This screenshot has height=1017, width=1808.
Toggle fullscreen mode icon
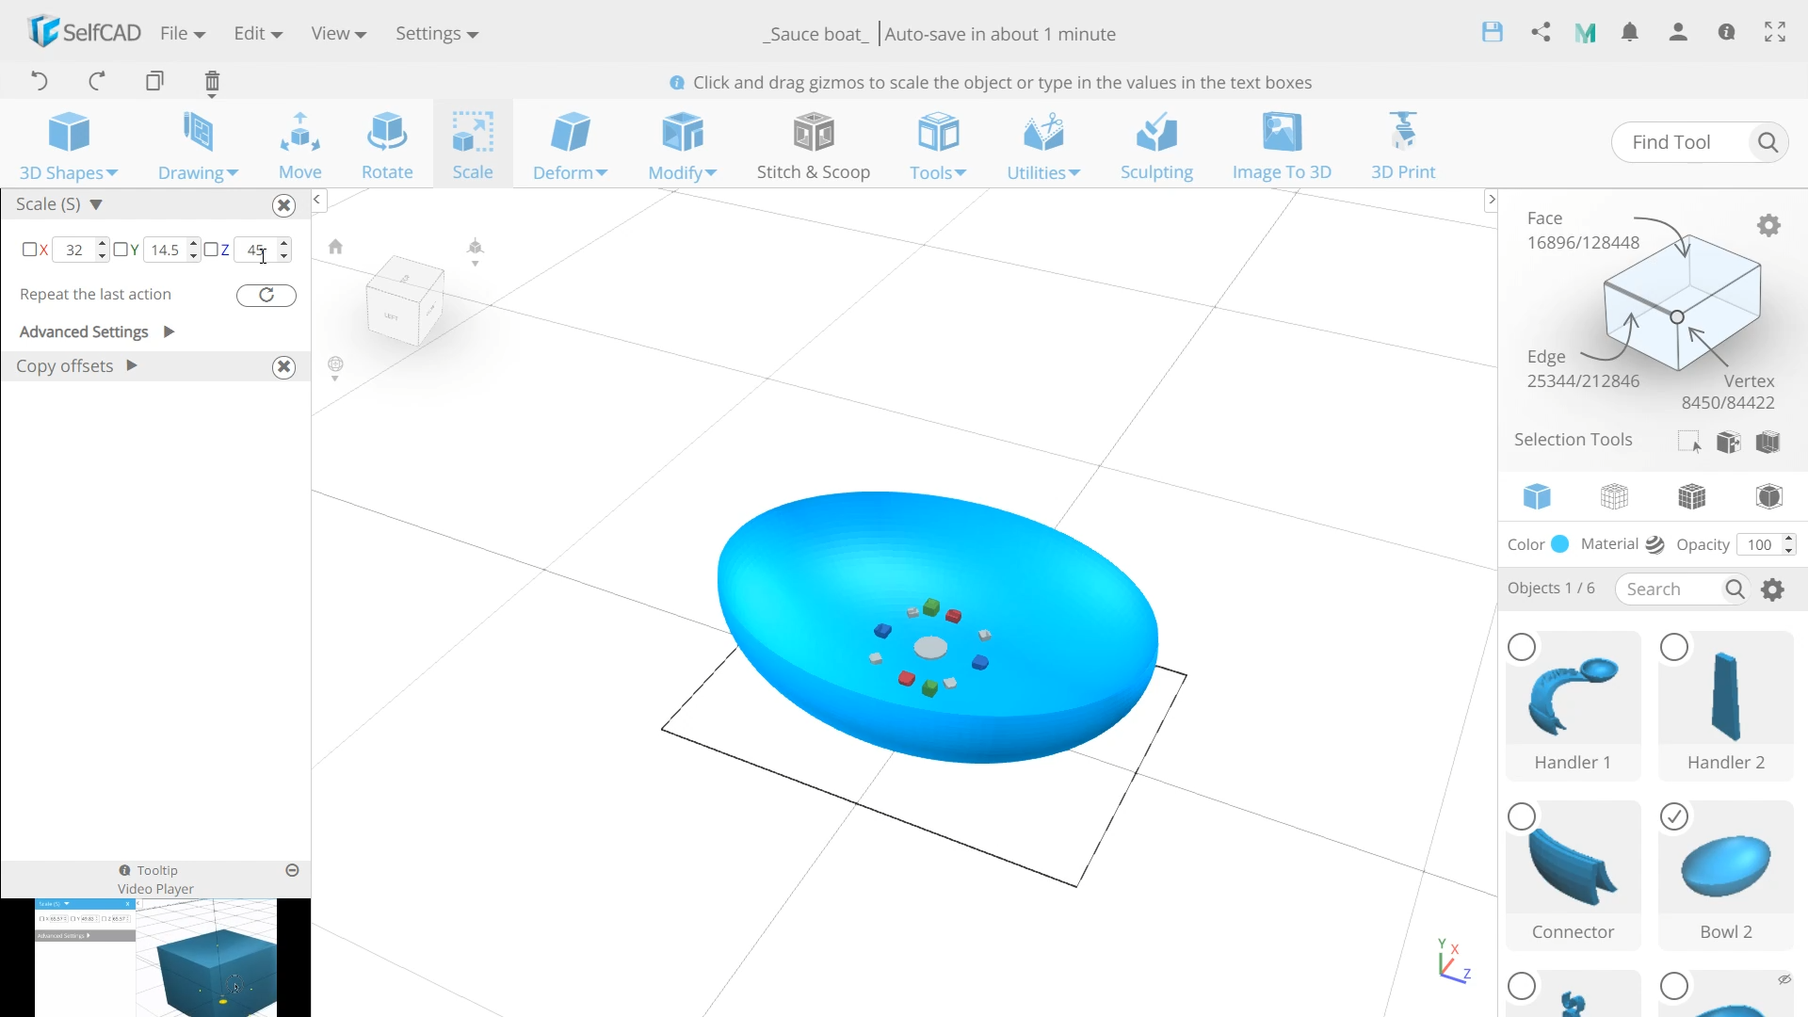(x=1775, y=32)
